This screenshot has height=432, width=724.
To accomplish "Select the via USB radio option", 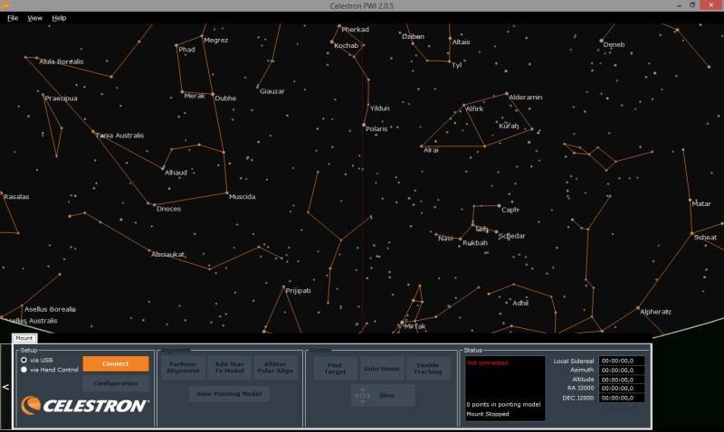I will [x=24, y=360].
